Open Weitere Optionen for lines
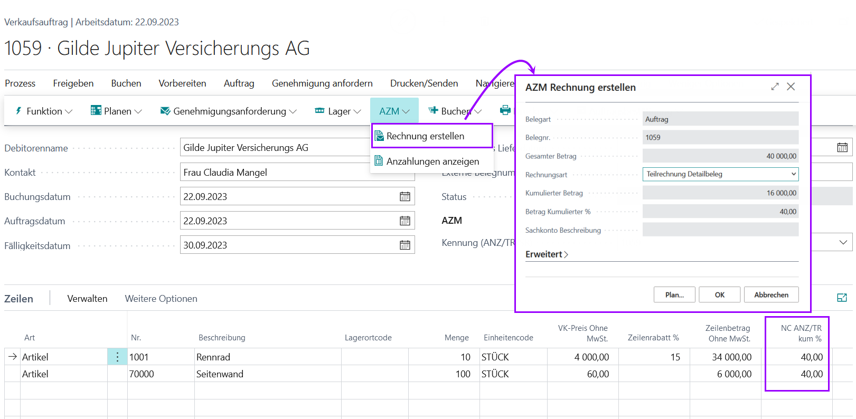856x419 pixels. [x=161, y=299]
